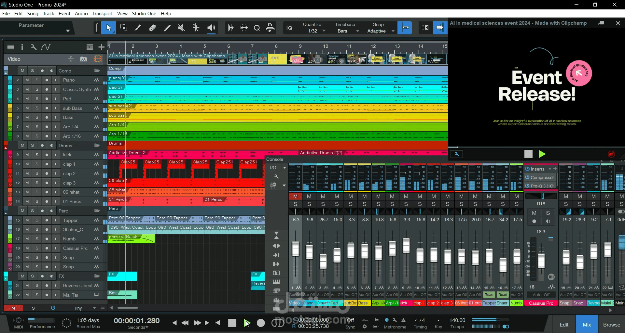Open the Song menu
Viewport: 625px width, 333px height.
tap(33, 13)
